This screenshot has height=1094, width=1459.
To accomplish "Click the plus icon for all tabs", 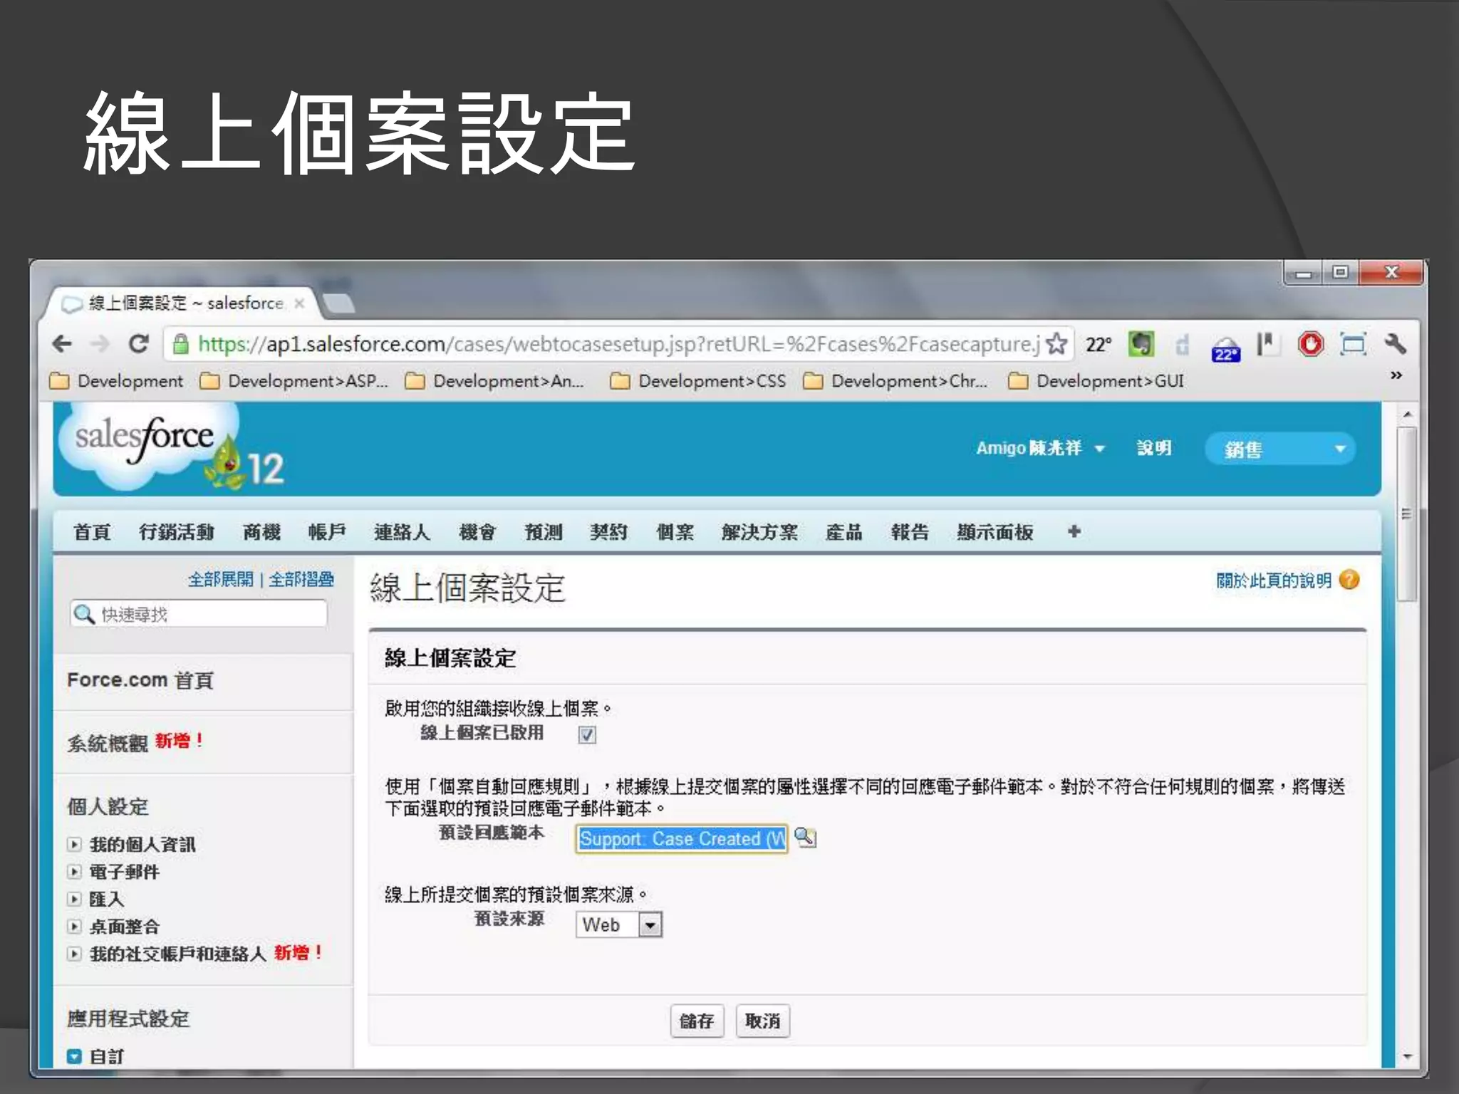I will (1074, 531).
